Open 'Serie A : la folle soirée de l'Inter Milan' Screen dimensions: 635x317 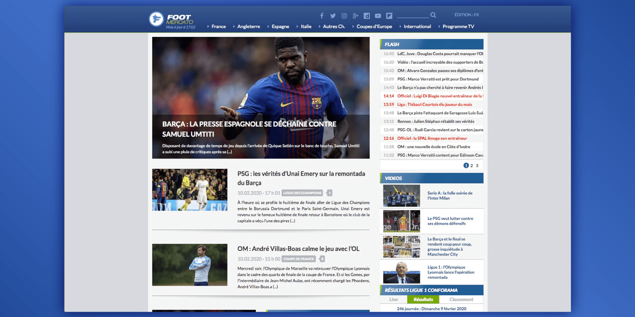(x=450, y=195)
